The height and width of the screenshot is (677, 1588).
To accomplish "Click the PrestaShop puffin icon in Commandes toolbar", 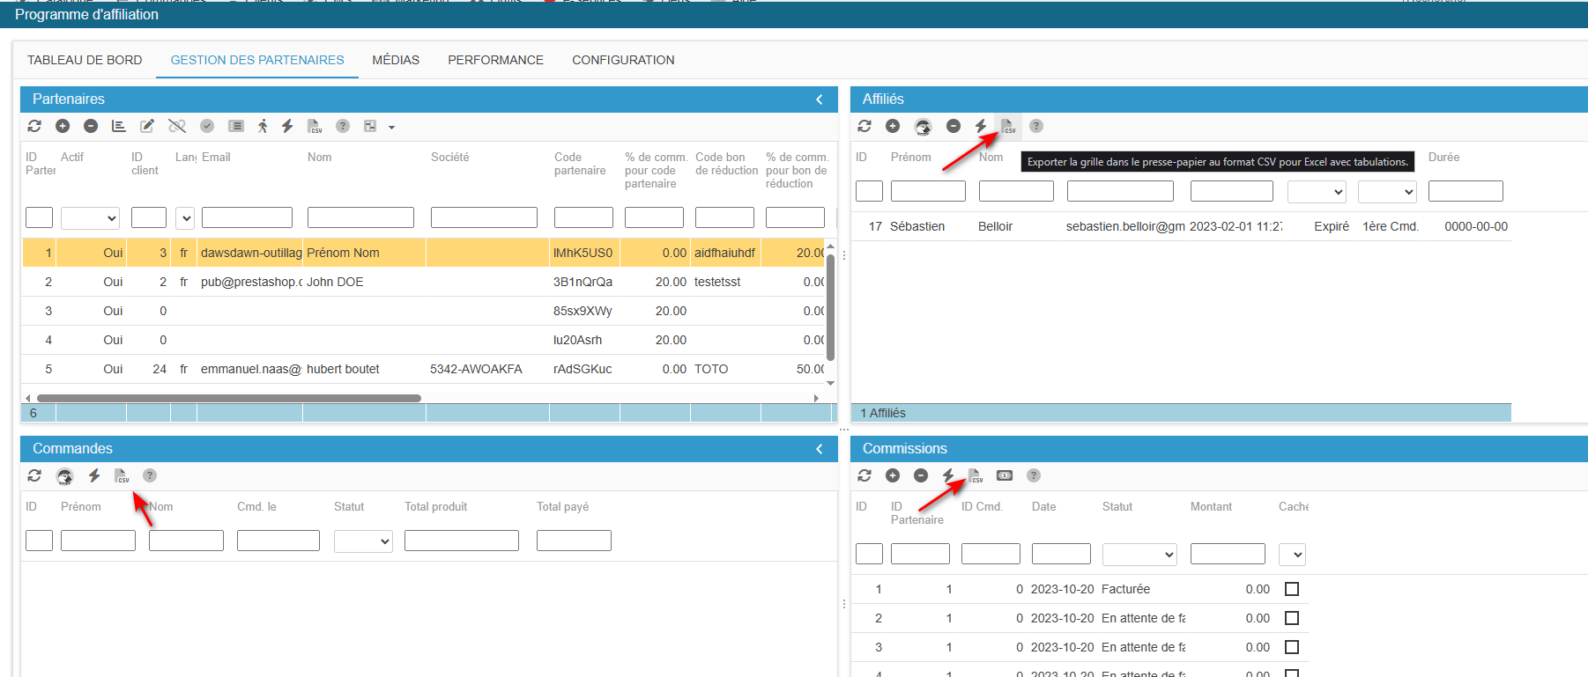I will tap(64, 476).
